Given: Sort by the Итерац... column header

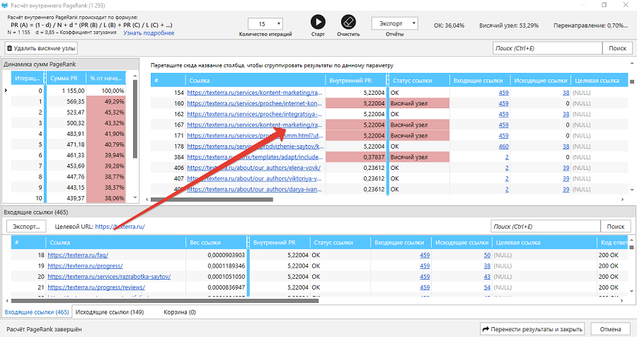Looking at the screenshot, I should (28, 79).
